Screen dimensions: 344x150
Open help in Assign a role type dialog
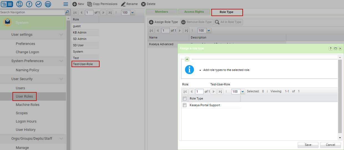coord(331,48)
